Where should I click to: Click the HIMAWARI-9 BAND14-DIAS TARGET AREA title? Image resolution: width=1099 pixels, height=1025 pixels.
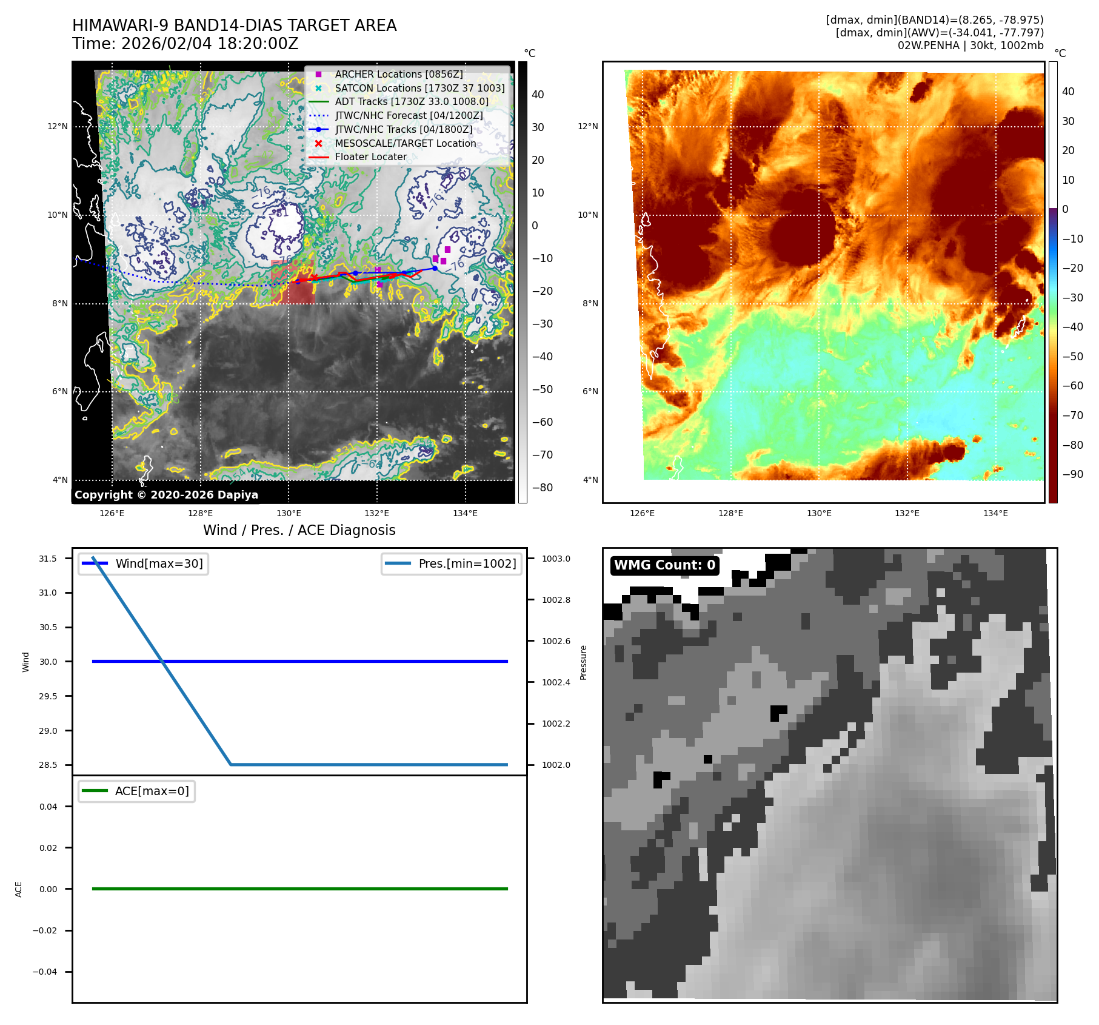tap(234, 25)
